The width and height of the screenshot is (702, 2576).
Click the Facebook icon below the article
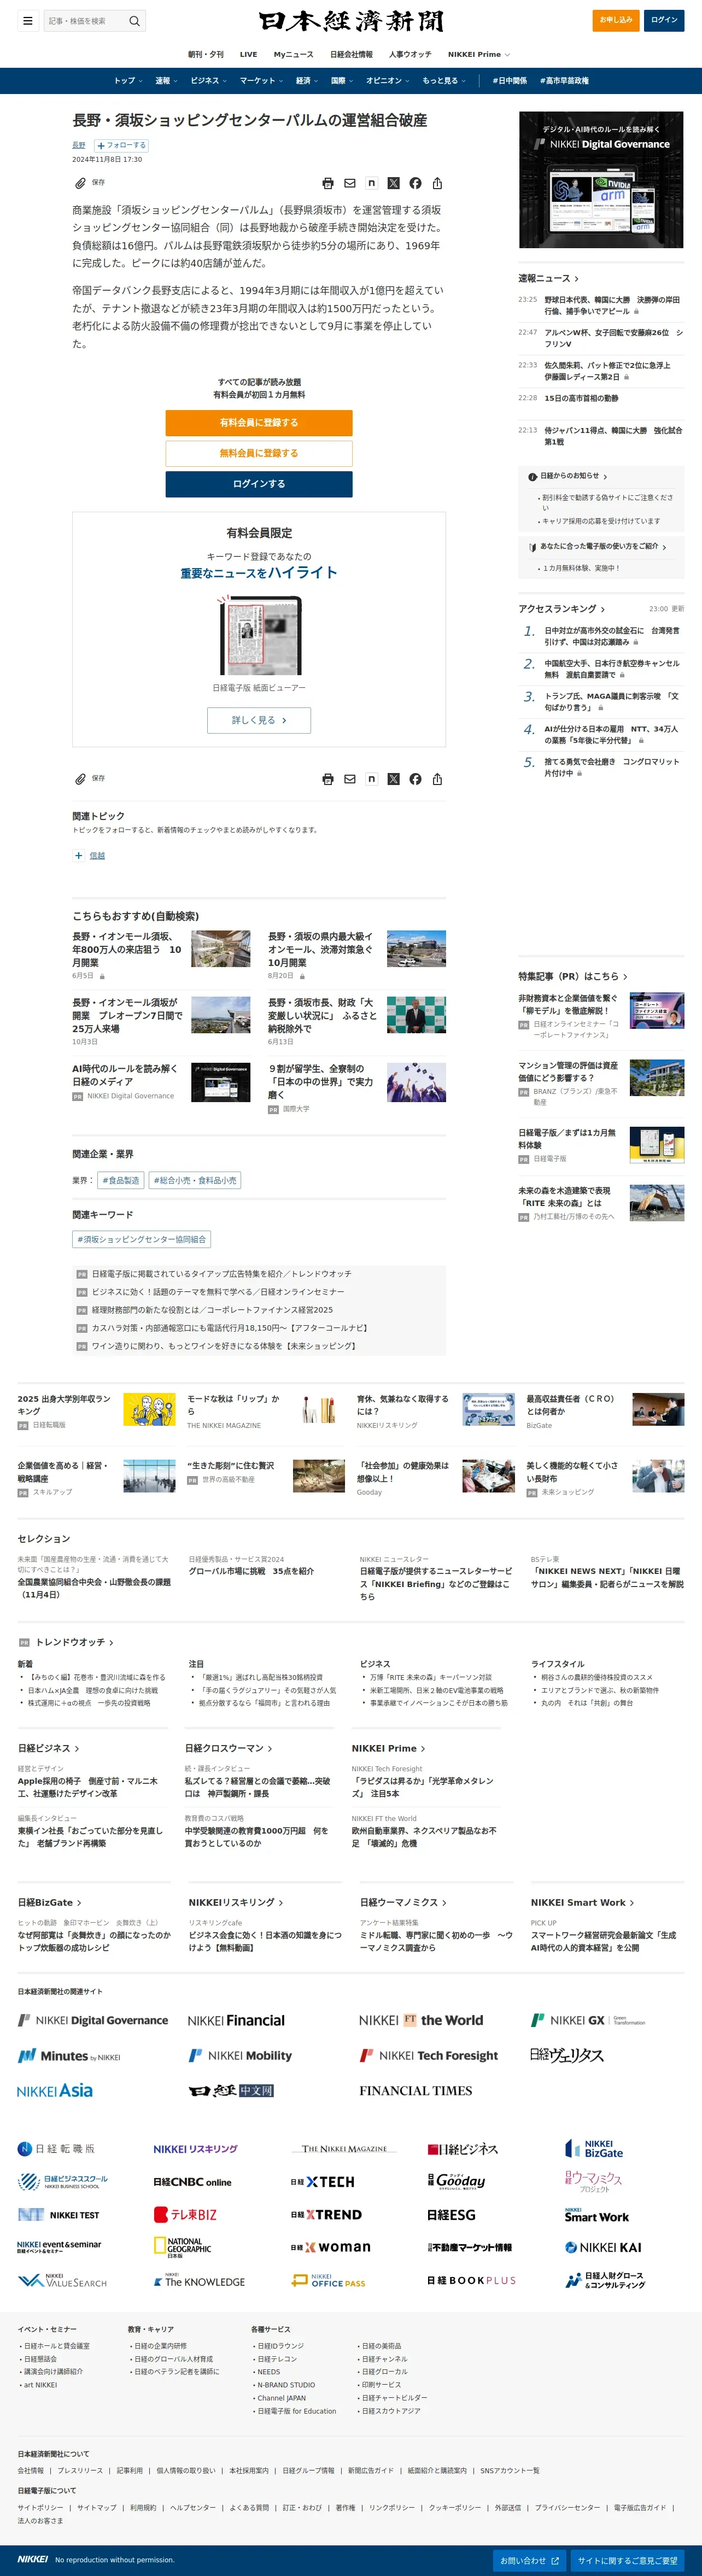(415, 779)
